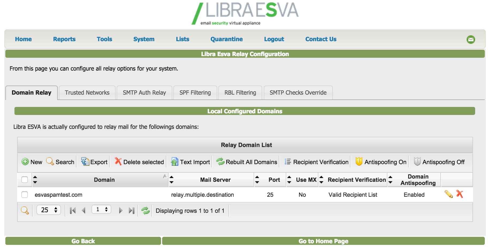488x247 pixels.
Task: Delete selected domains using the red X
Action: pos(138,162)
